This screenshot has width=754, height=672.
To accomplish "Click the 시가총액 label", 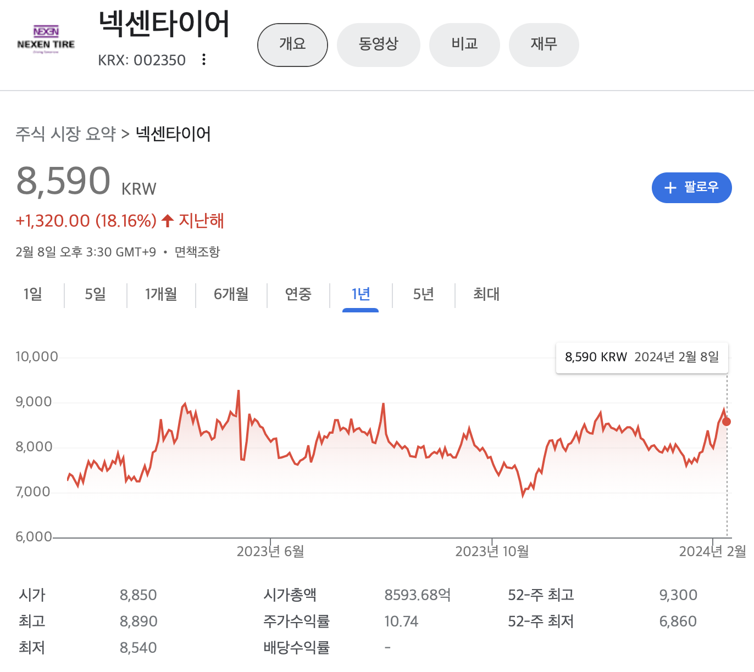I will point(290,595).
